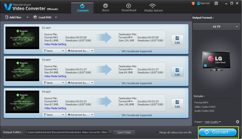
Task: Click the Load DVD button
Action: (x=42, y=17)
